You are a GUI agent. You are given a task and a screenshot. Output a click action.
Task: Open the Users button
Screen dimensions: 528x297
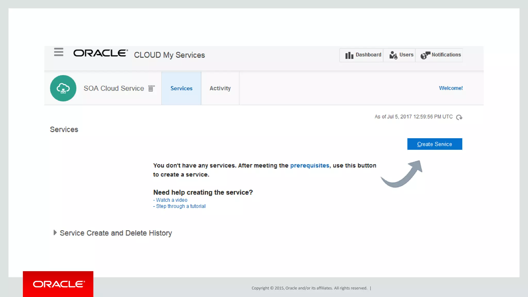[399, 55]
